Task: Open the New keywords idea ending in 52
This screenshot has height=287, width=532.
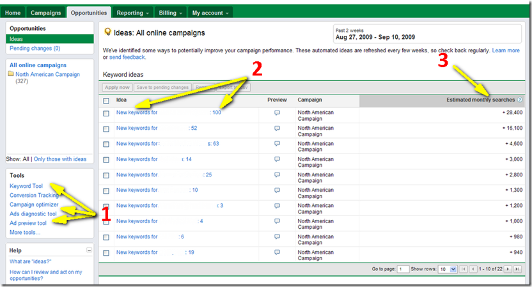Action: click(157, 128)
